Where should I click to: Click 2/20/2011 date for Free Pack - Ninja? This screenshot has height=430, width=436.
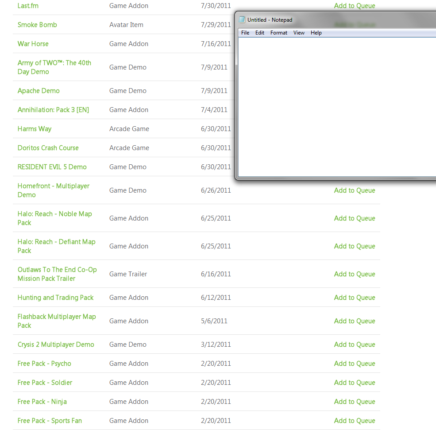pyautogui.click(x=216, y=402)
